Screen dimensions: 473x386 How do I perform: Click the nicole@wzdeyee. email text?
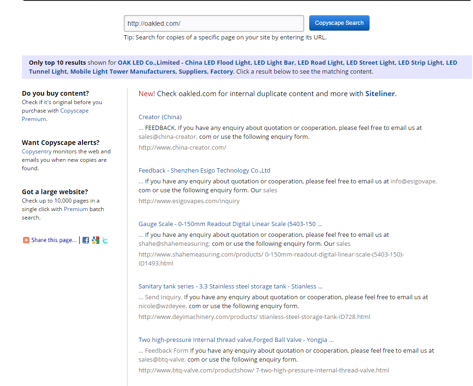163,306
